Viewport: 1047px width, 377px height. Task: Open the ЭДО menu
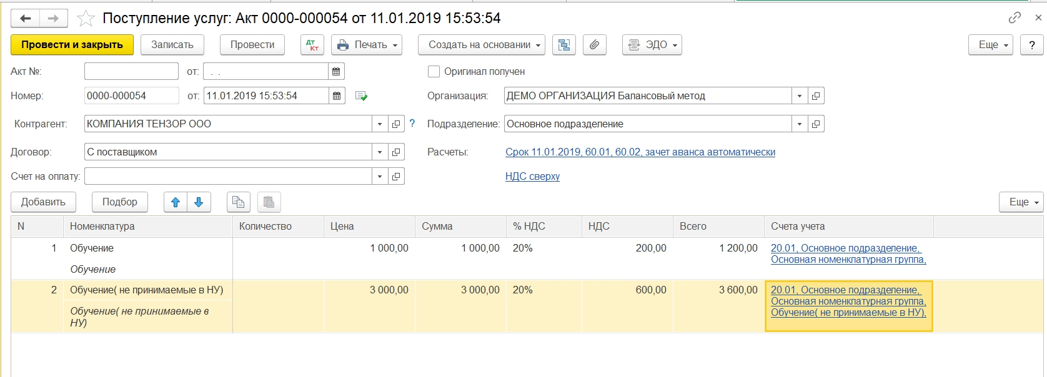(652, 45)
